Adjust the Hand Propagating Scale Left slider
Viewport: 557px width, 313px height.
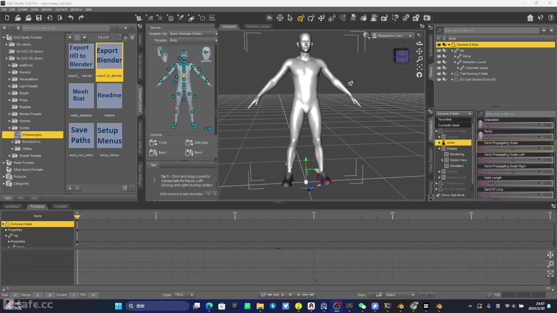click(x=513, y=160)
